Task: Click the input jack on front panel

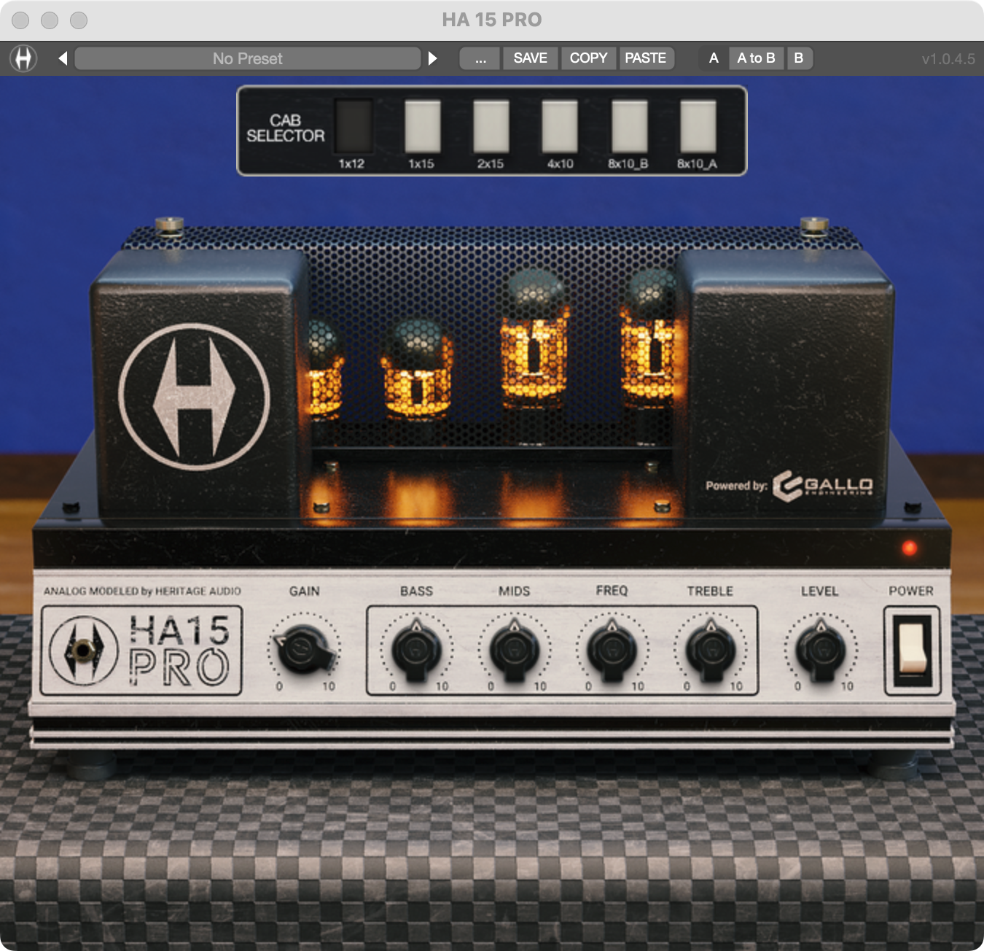Action: (x=83, y=650)
